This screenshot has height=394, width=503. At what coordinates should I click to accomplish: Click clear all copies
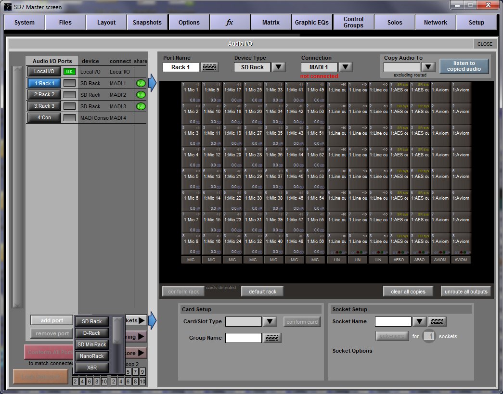point(408,292)
